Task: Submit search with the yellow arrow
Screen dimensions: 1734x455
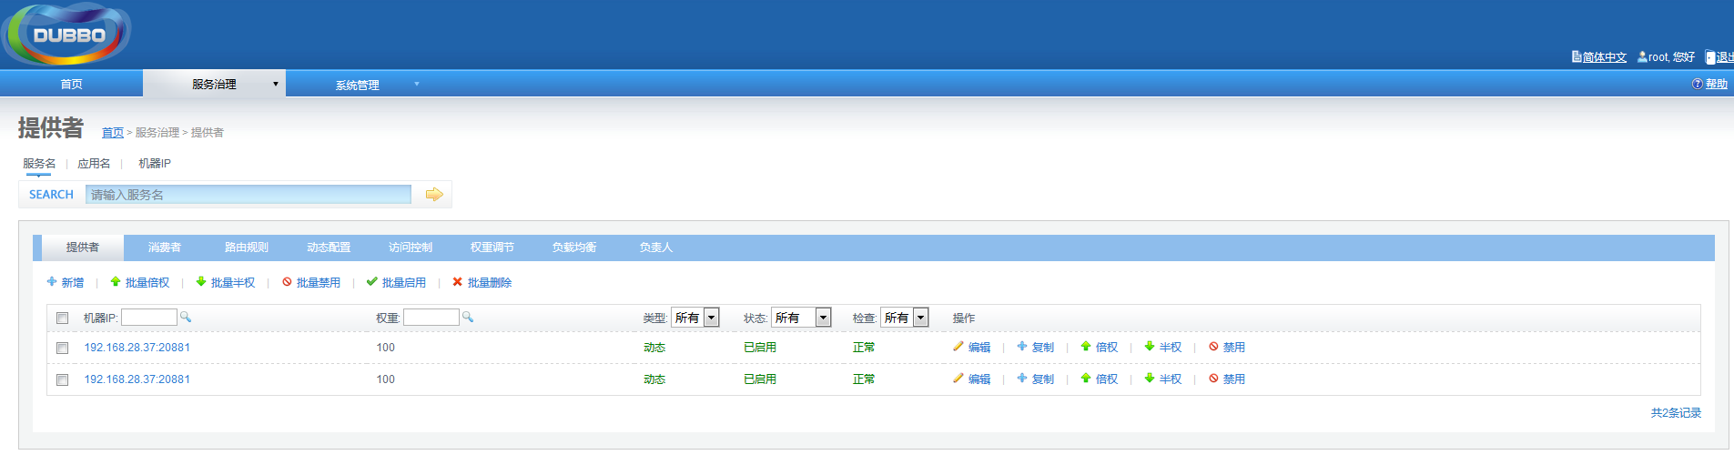Action: pos(434,194)
